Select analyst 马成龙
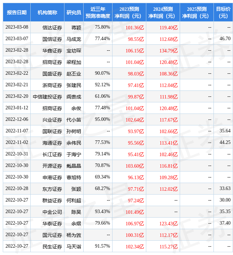Screen dimensions: 233x255 click(x=73, y=39)
